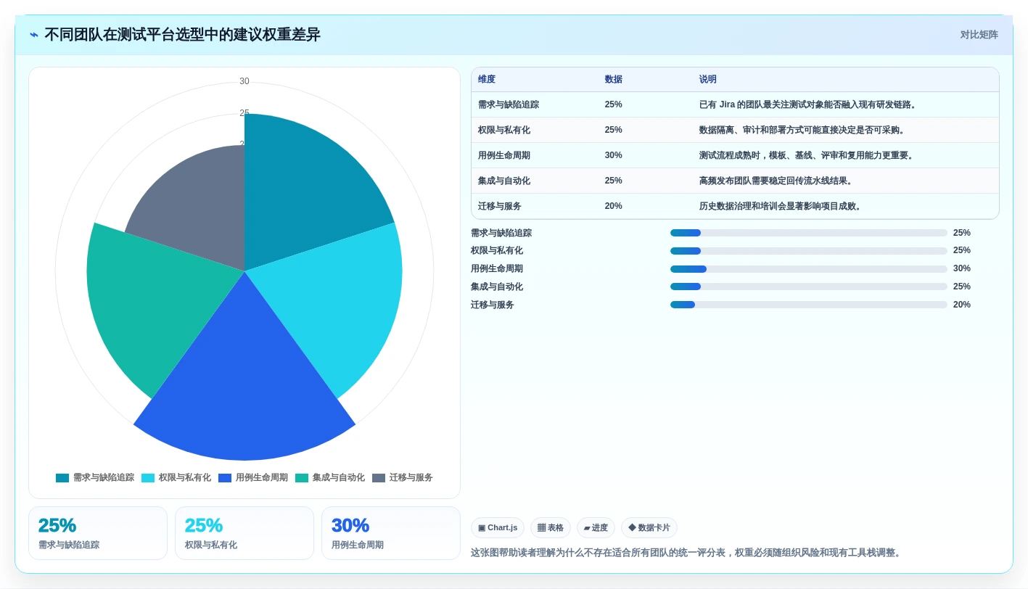Open the 30% 用例生命周期 stat card
1028x589 pixels.
pyautogui.click(x=391, y=533)
